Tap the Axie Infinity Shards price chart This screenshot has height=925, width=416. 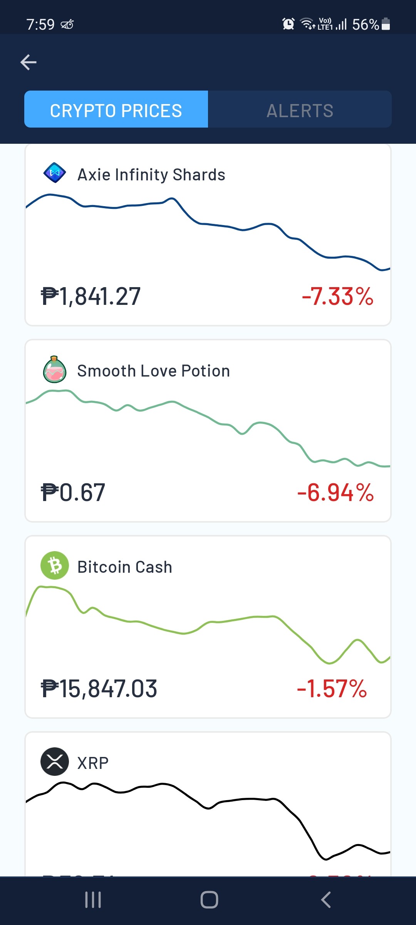208,232
